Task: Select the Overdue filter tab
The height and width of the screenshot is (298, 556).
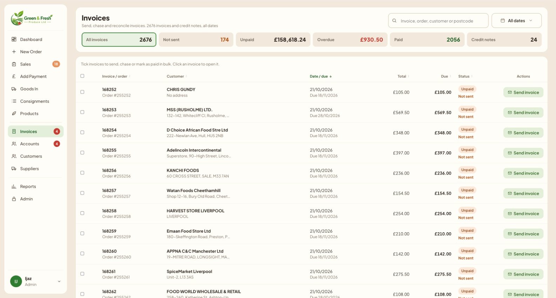Action: (x=350, y=40)
